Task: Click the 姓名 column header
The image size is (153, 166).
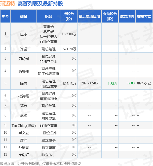Action: click(x=24, y=16)
